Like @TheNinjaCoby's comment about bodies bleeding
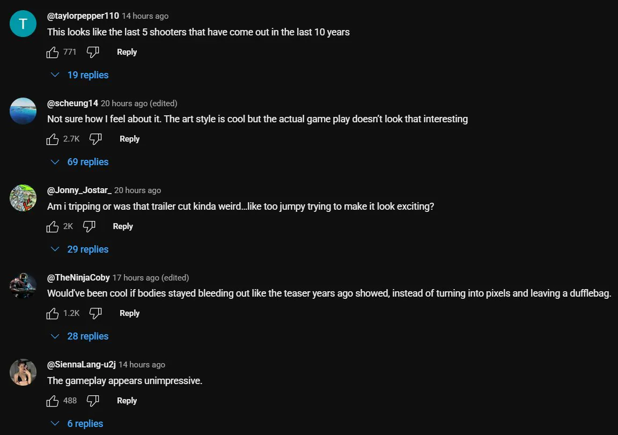618x435 pixels. 53,313
